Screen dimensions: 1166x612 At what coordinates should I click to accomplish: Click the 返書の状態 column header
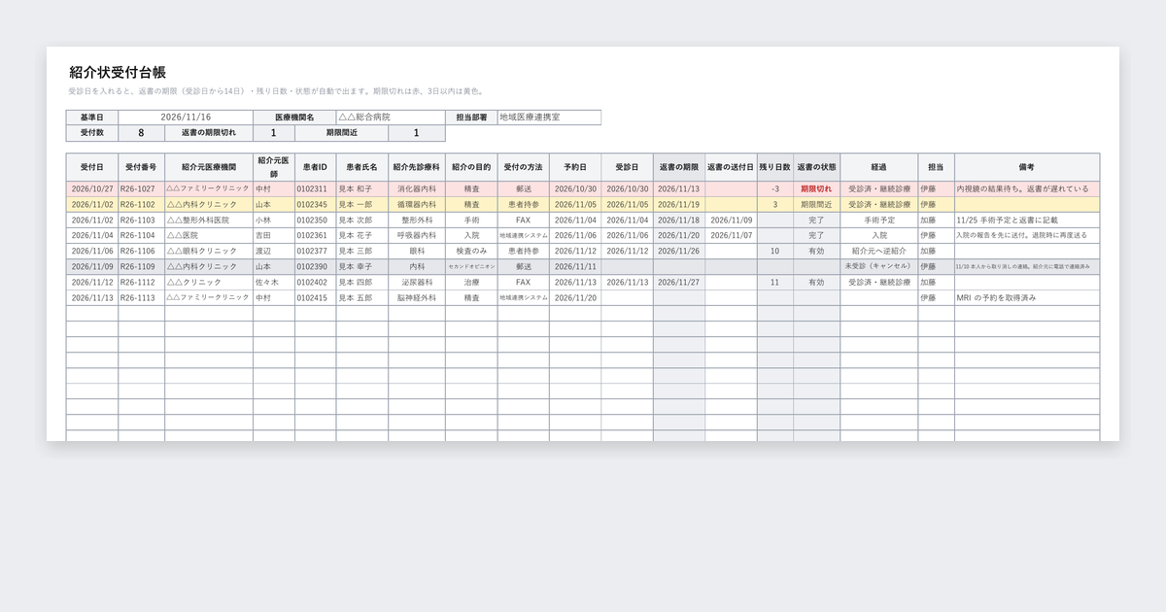[x=816, y=167]
